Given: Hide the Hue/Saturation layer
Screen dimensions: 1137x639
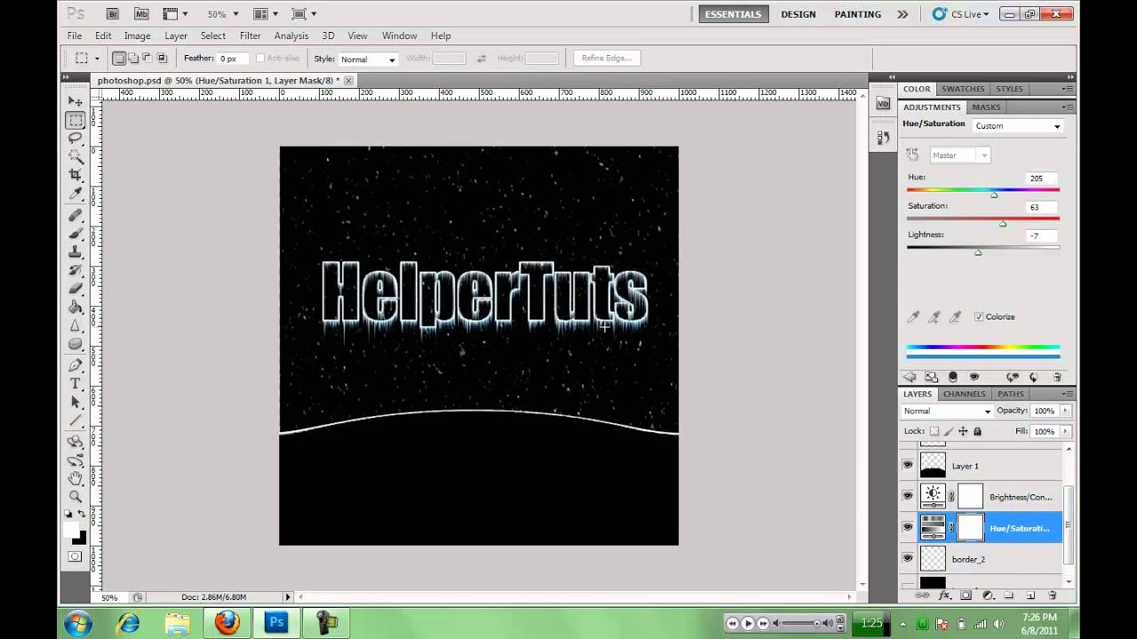Looking at the screenshot, I should point(907,527).
